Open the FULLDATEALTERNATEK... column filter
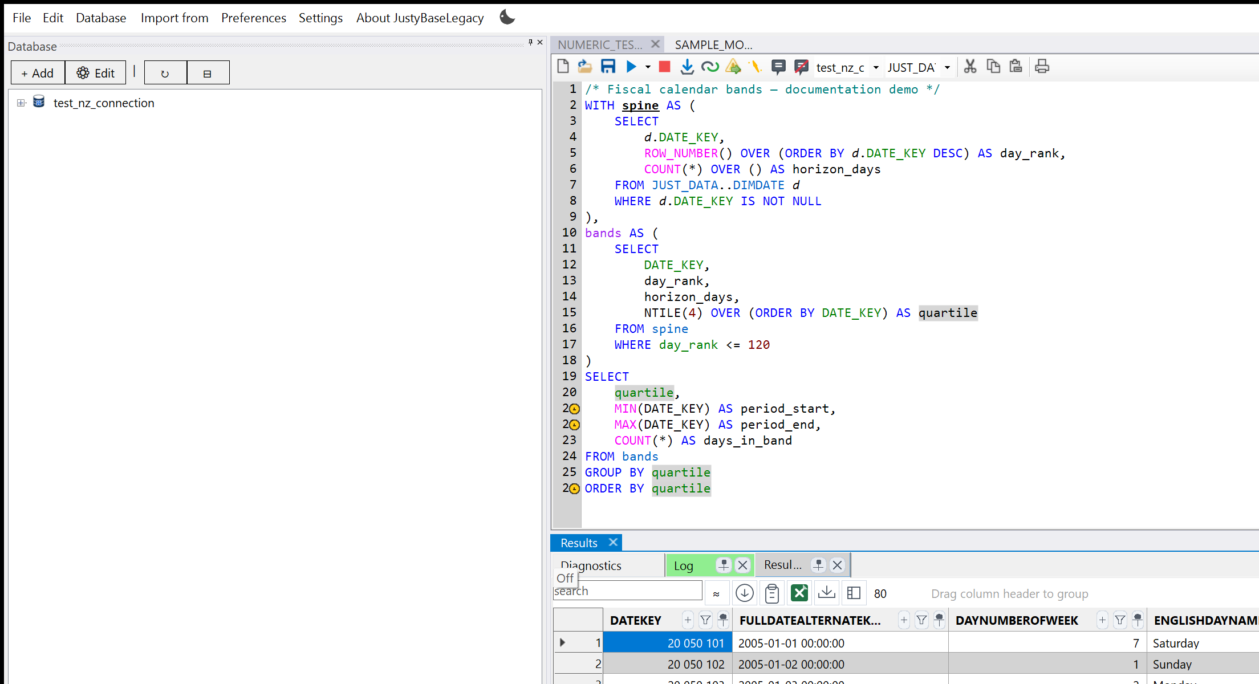1259x684 pixels. [921, 620]
